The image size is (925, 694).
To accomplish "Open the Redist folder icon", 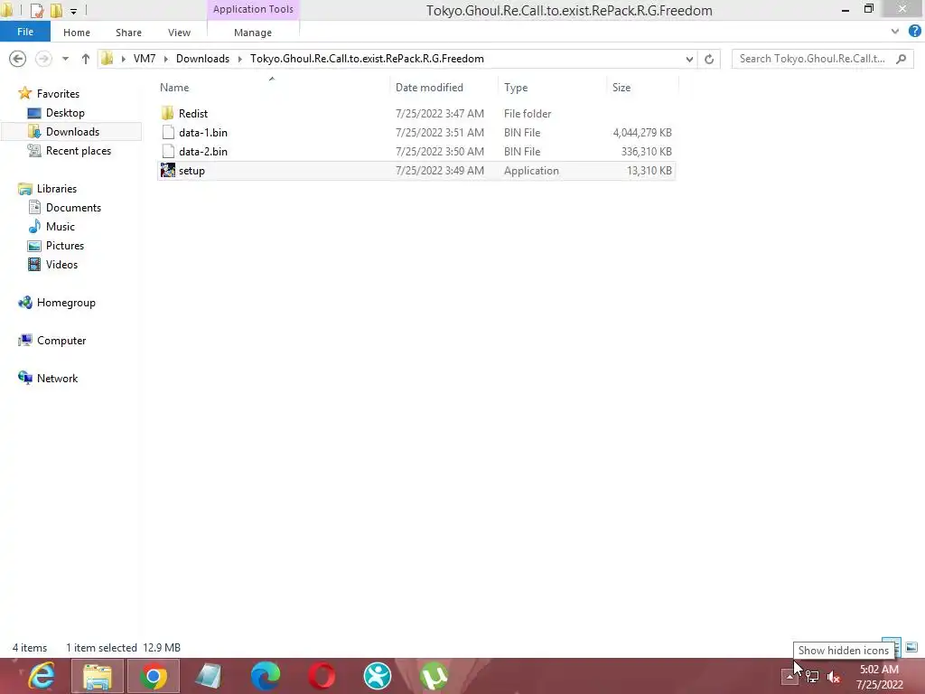I will pyautogui.click(x=167, y=113).
